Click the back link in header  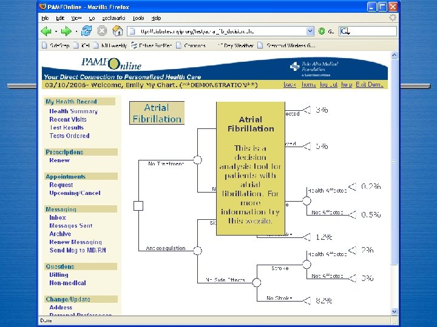tap(290, 85)
